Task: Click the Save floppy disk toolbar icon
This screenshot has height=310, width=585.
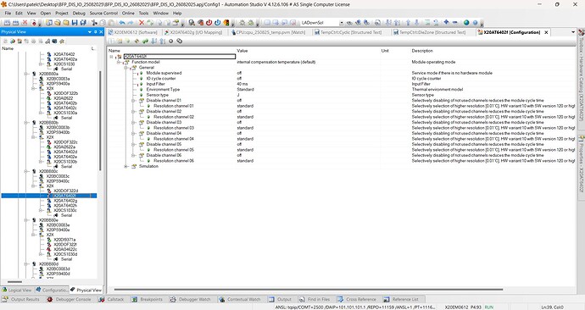Action: click(x=75, y=23)
